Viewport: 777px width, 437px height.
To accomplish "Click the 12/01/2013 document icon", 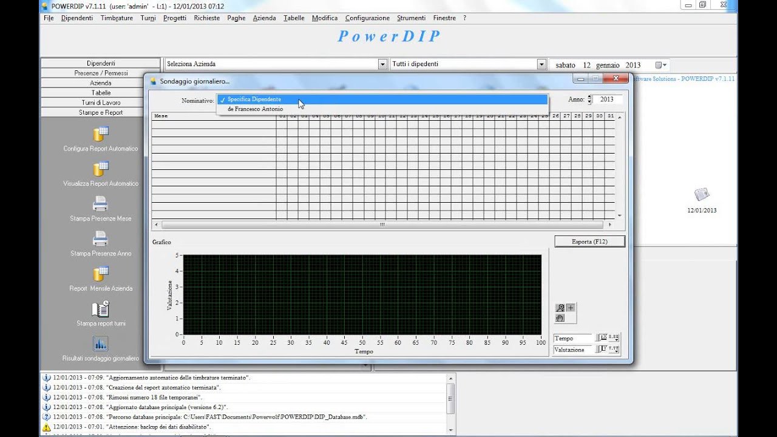I will point(702,194).
